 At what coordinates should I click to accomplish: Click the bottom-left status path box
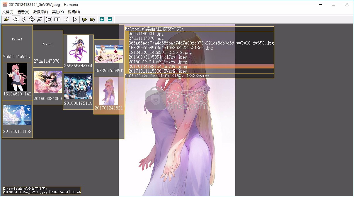click(x=42, y=190)
